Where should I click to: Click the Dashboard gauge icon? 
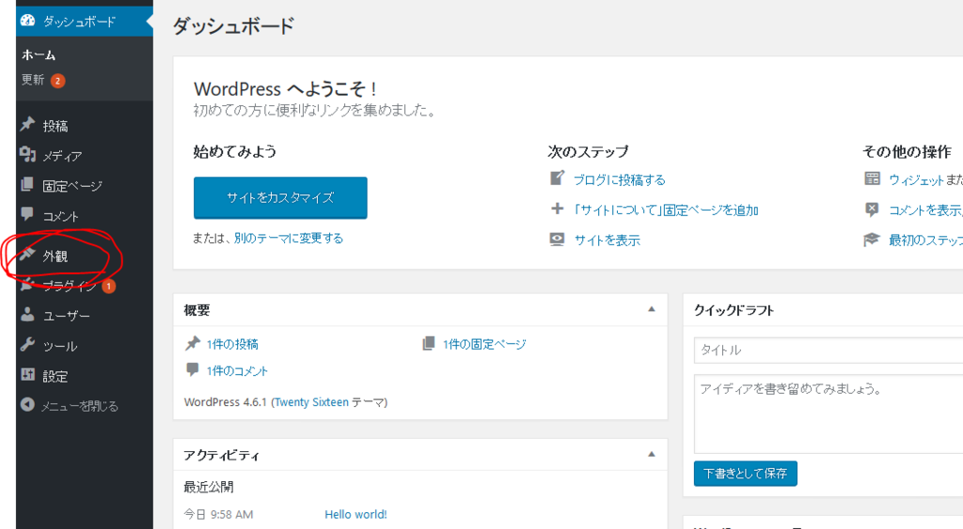point(27,21)
